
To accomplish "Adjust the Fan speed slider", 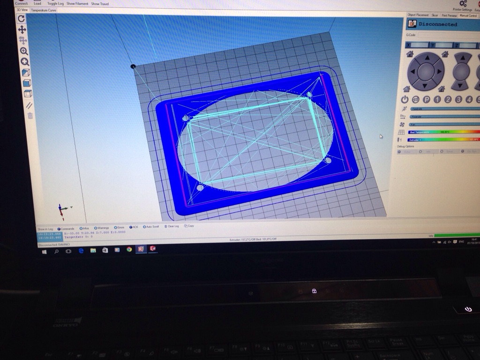I will 444,125.
